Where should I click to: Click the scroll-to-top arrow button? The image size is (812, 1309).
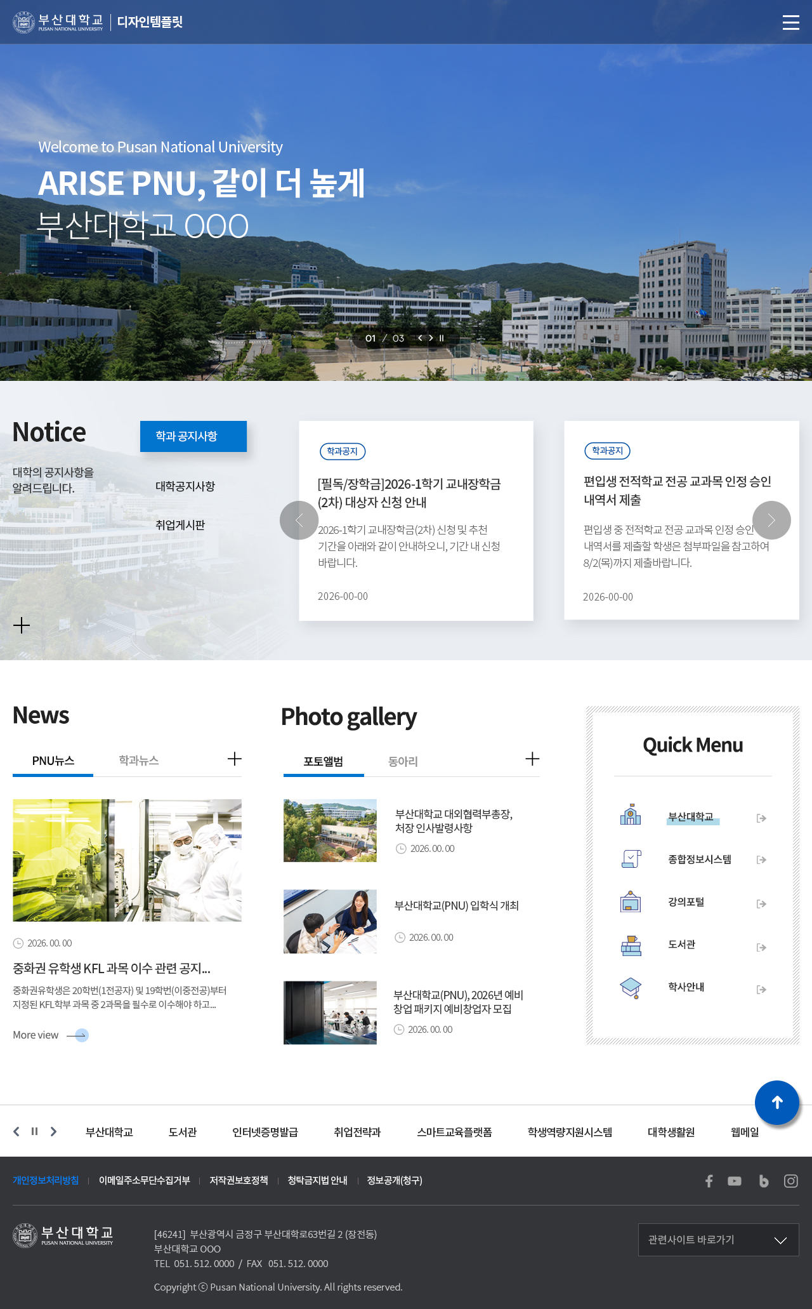coord(776,1103)
